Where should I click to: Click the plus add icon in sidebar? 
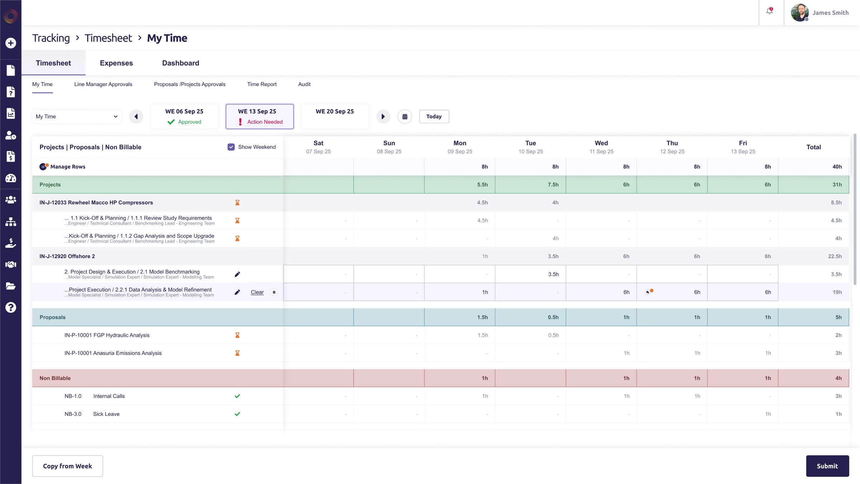coord(11,43)
